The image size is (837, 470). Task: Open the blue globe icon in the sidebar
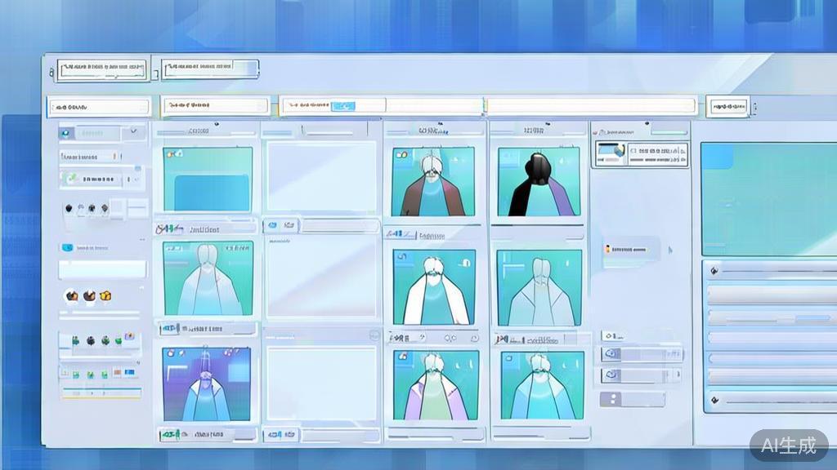click(x=67, y=246)
